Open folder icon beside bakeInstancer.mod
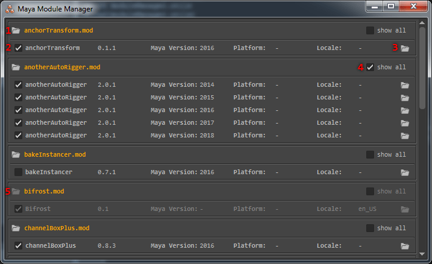The height and width of the screenshot is (264, 432). [16, 155]
